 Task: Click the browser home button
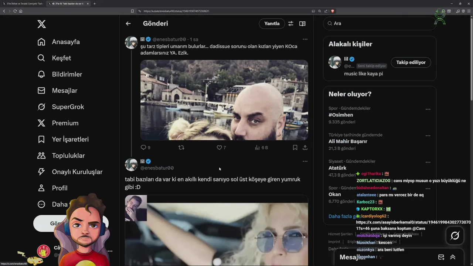tap(21, 11)
